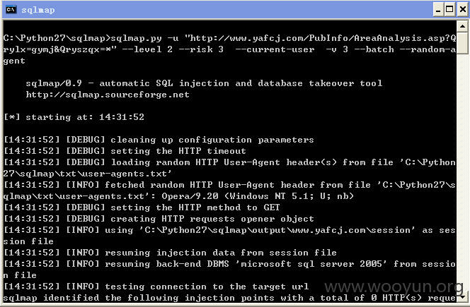The height and width of the screenshot is (307, 470).
Task: Close the sqlmap console window
Action: click(462, 10)
